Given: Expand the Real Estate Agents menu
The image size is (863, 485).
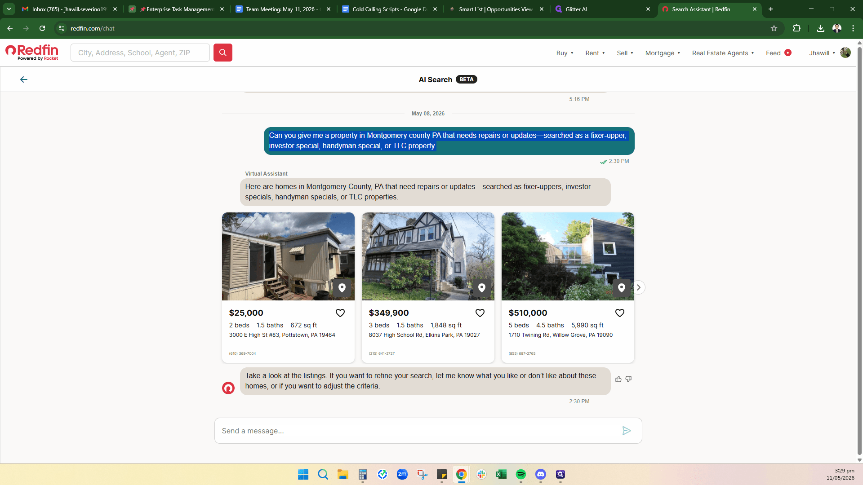Looking at the screenshot, I should tap(723, 53).
